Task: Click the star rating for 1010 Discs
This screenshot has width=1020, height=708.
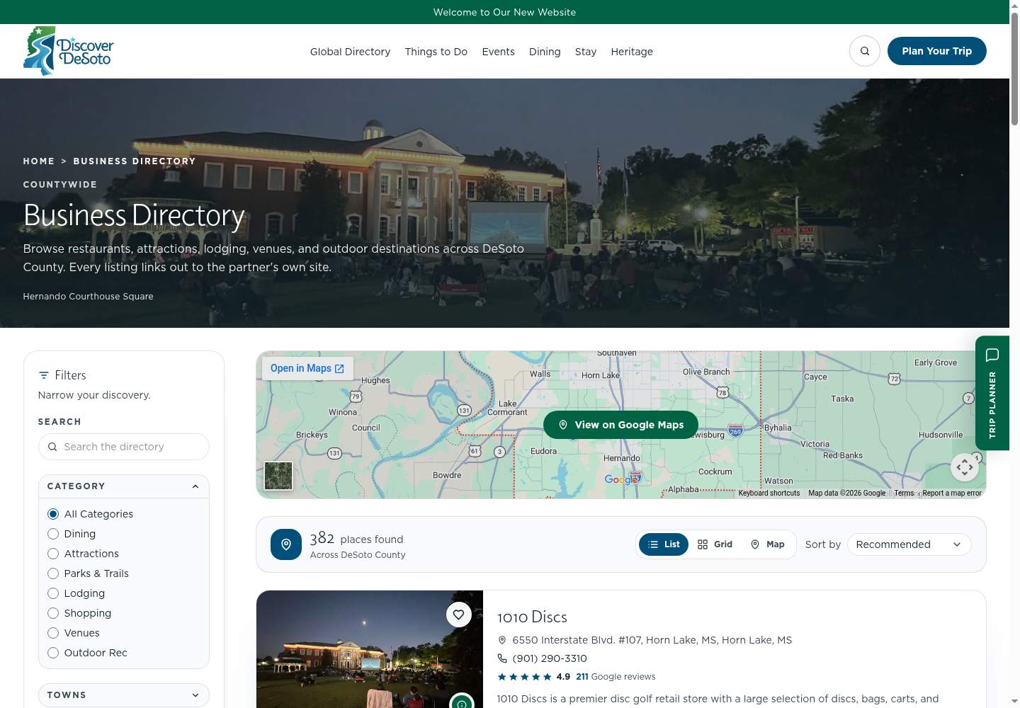Action: (524, 677)
